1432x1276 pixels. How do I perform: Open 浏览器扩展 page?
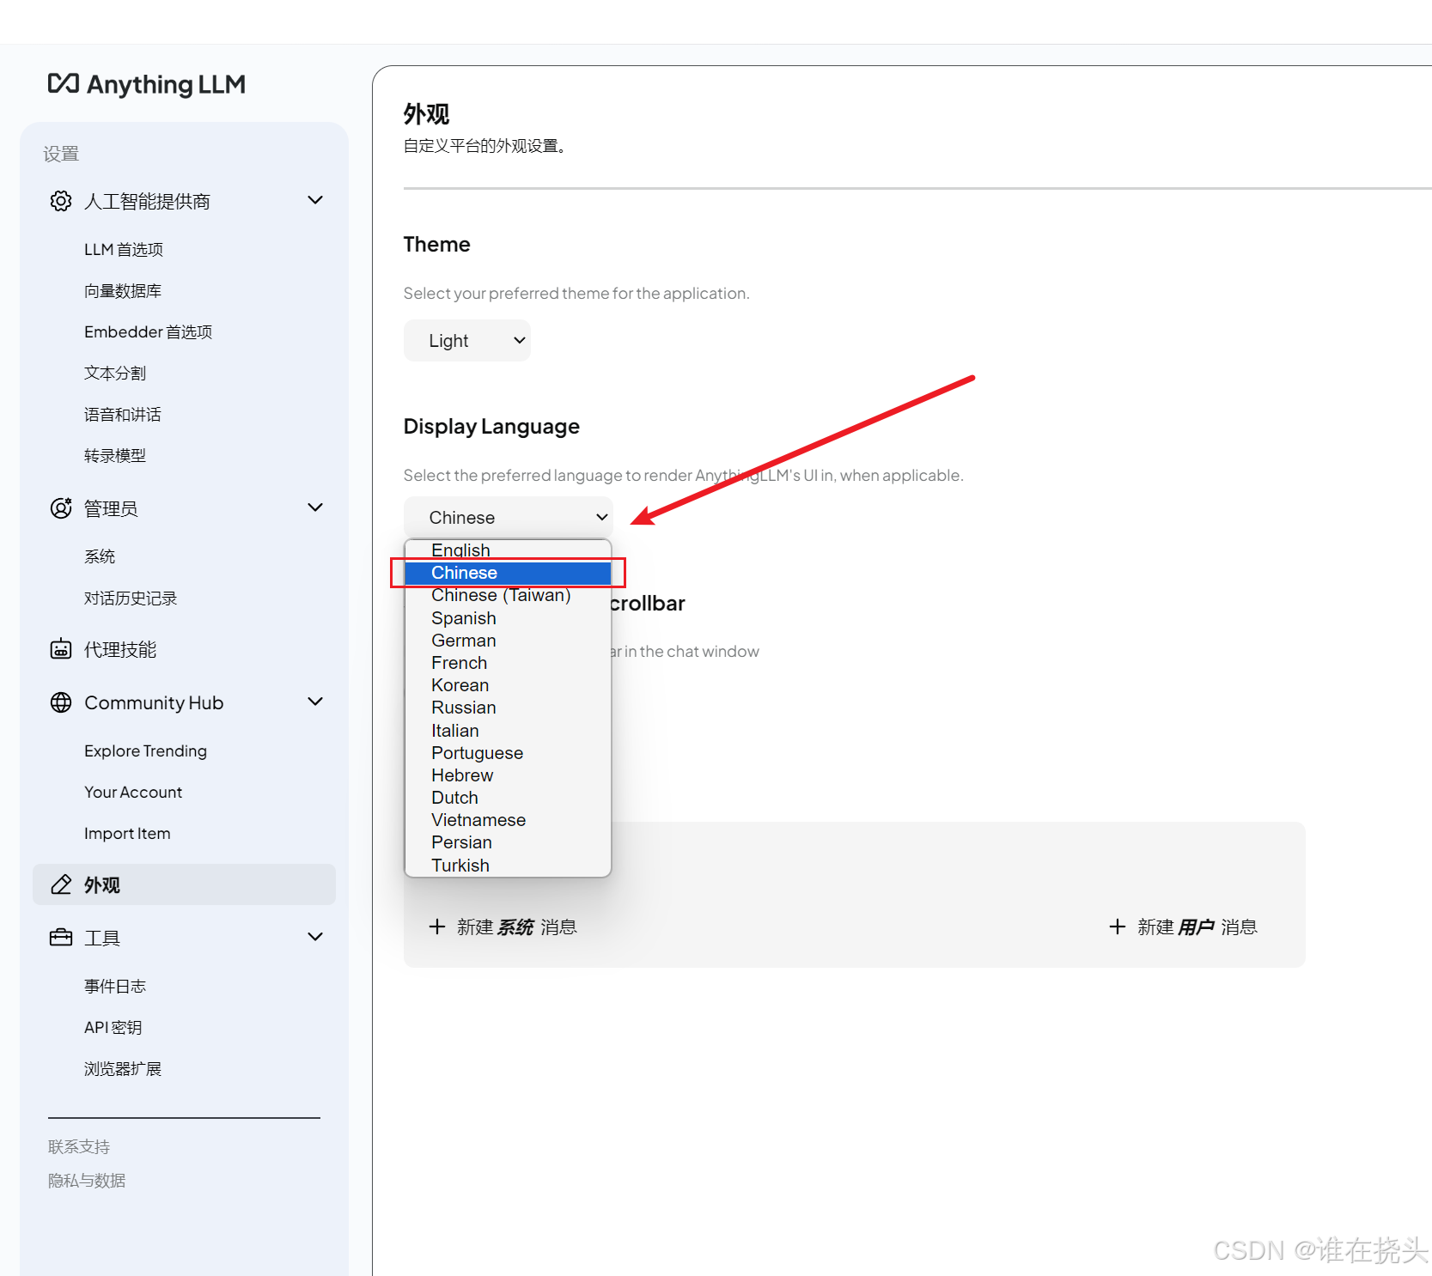[x=123, y=1068]
